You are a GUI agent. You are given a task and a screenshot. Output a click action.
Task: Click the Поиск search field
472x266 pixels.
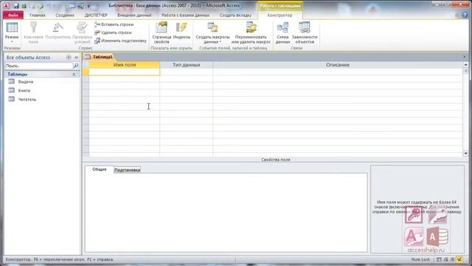pos(38,66)
